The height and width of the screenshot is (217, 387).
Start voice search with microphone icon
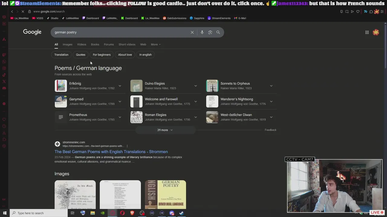pyautogui.click(x=202, y=32)
